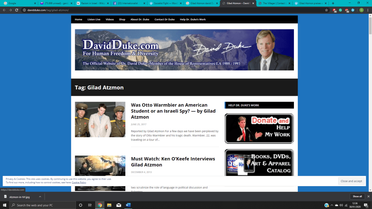Select Contact Dr Duke in navigation

point(165,19)
